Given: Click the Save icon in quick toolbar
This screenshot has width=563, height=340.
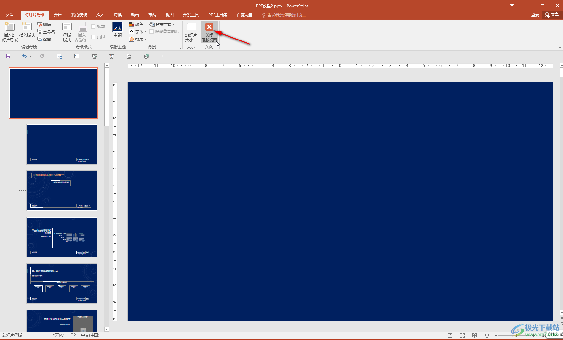Looking at the screenshot, I should pos(8,56).
